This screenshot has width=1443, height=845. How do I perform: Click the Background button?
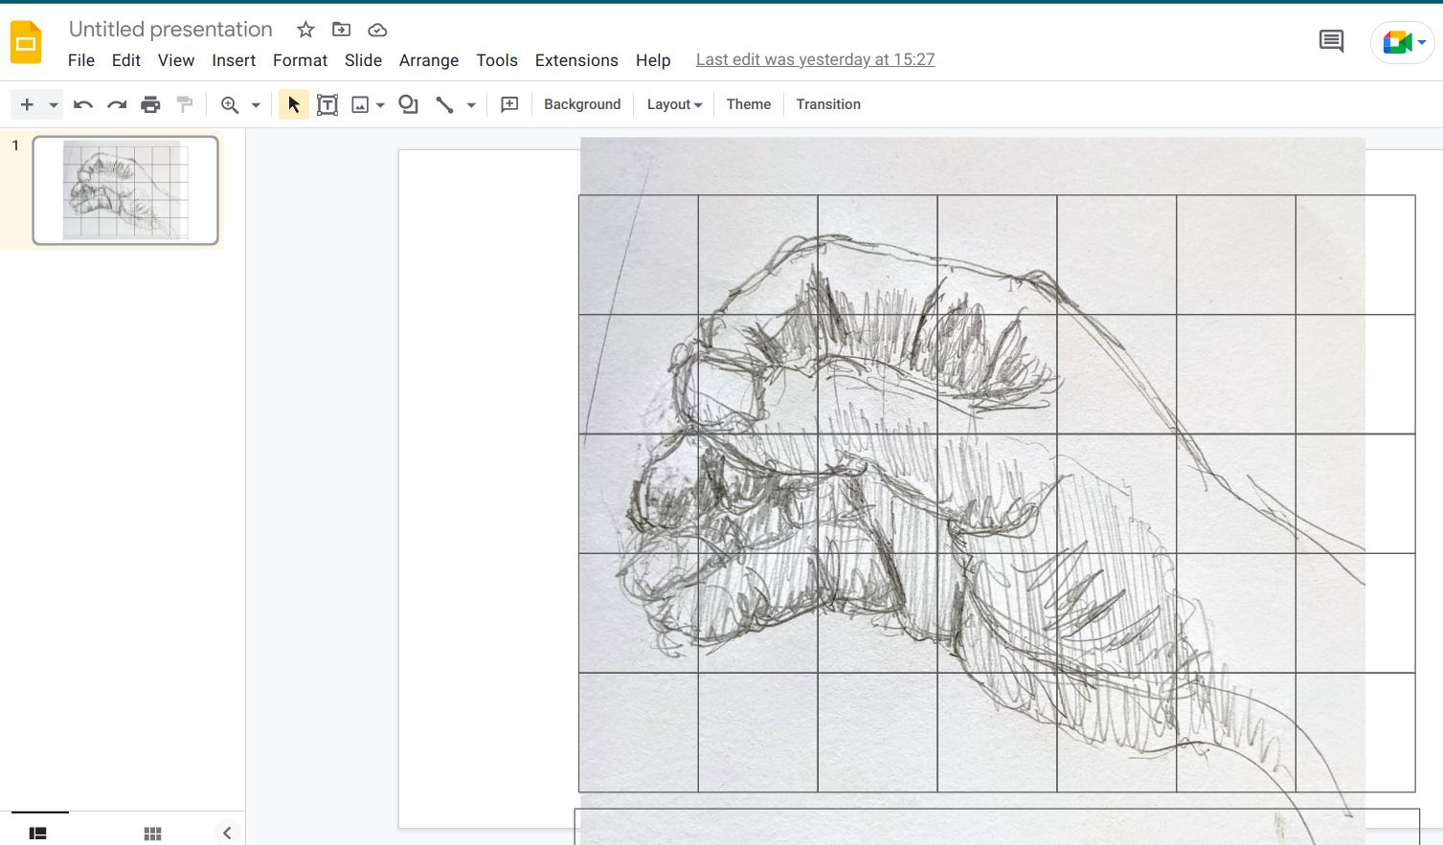tap(582, 104)
